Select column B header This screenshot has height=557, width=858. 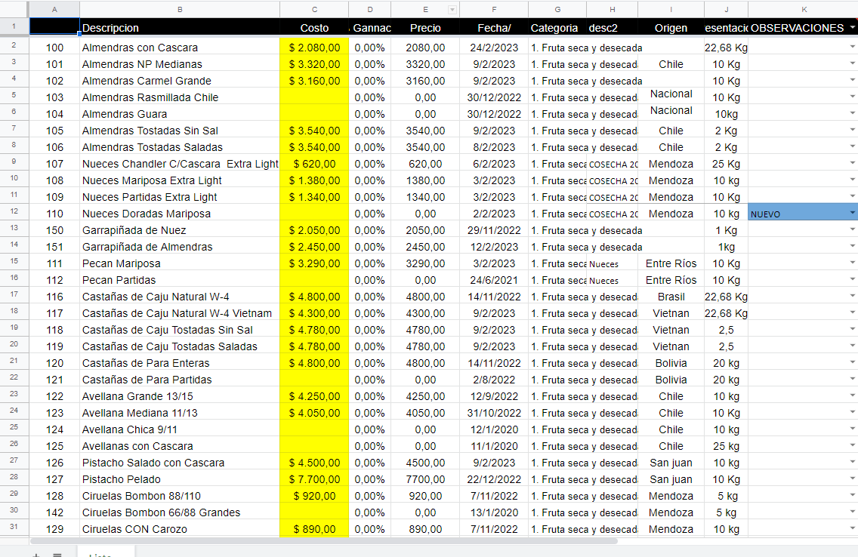pos(180,9)
